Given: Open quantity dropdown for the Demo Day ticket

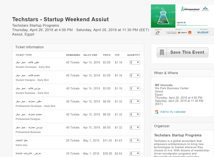Looking at the screenshot, I should pos(135,140).
